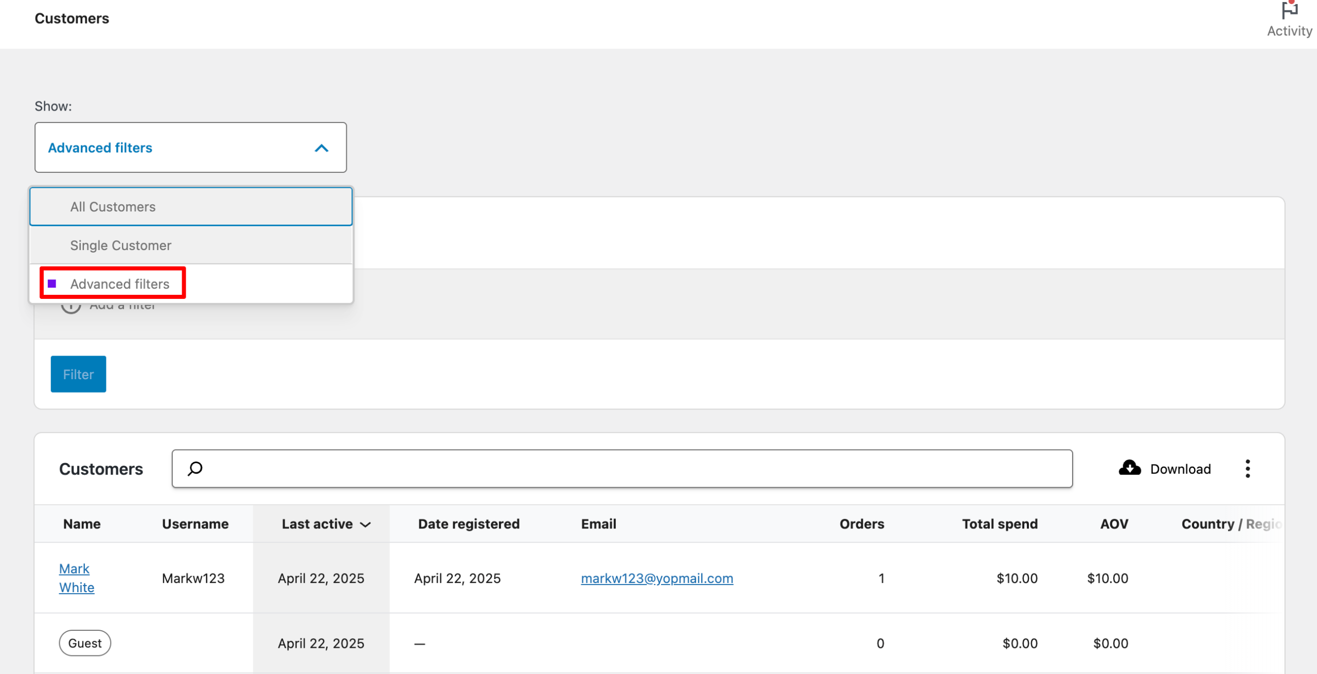1317x674 pixels.
Task: Sort table by Last active
Action: 326,524
